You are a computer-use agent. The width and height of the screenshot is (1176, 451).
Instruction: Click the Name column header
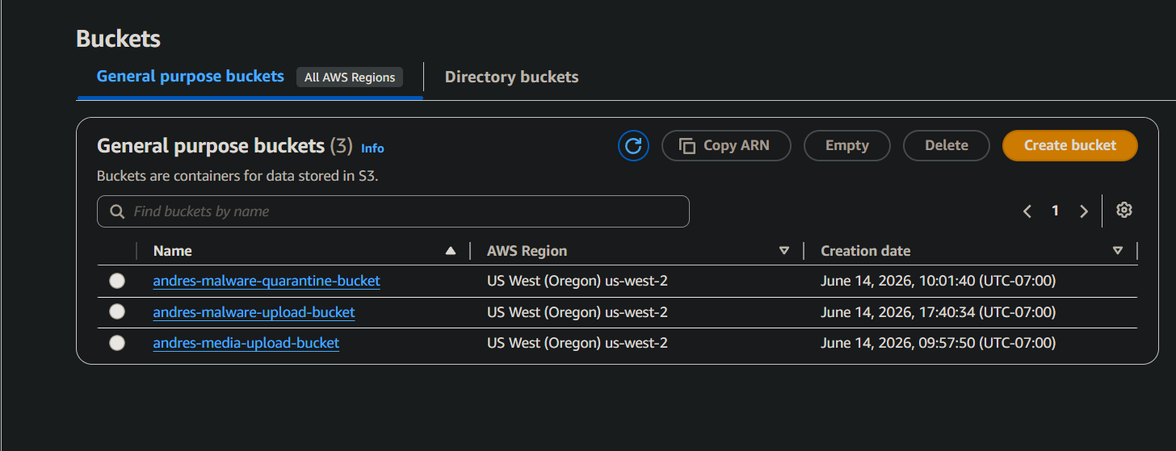point(173,251)
